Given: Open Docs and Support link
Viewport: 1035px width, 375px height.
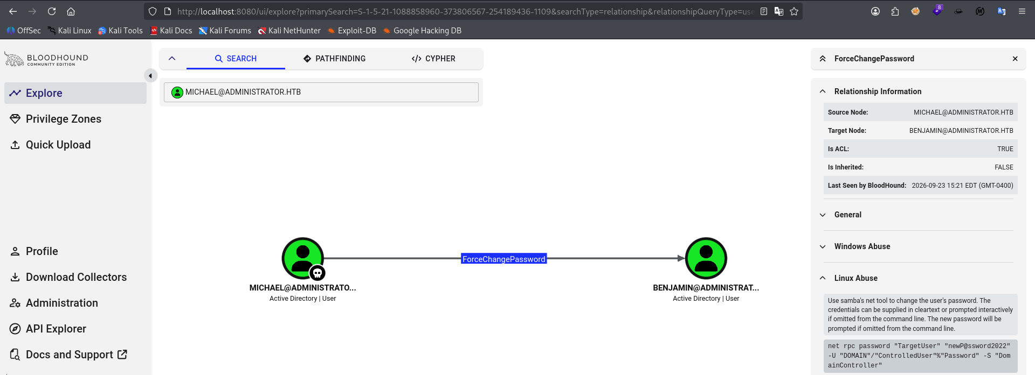Looking at the screenshot, I should (x=75, y=355).
